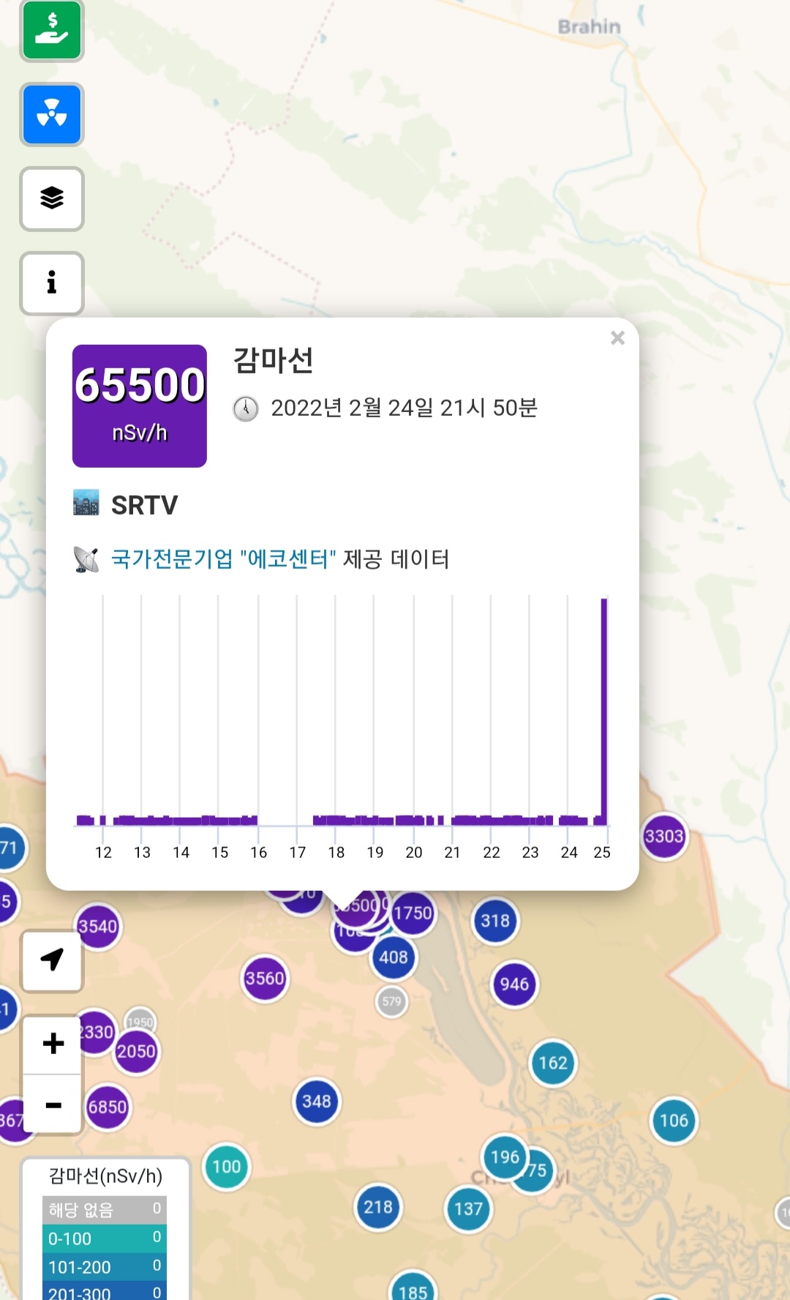This screenshot has height=1300, width=790.
Task: Select the 3540 radiation marker
Action: (98, 926)
